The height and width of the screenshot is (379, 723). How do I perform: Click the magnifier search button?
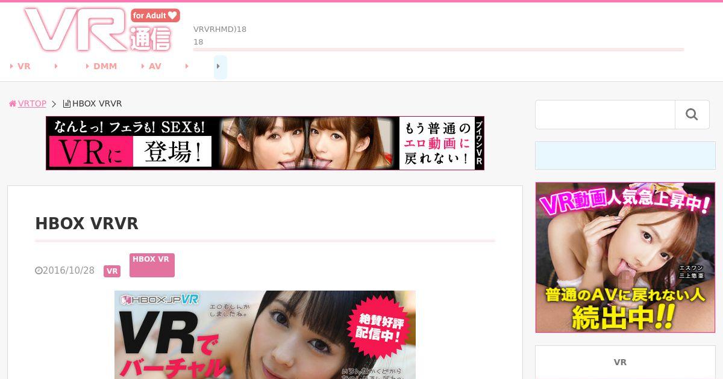(692, 114)
